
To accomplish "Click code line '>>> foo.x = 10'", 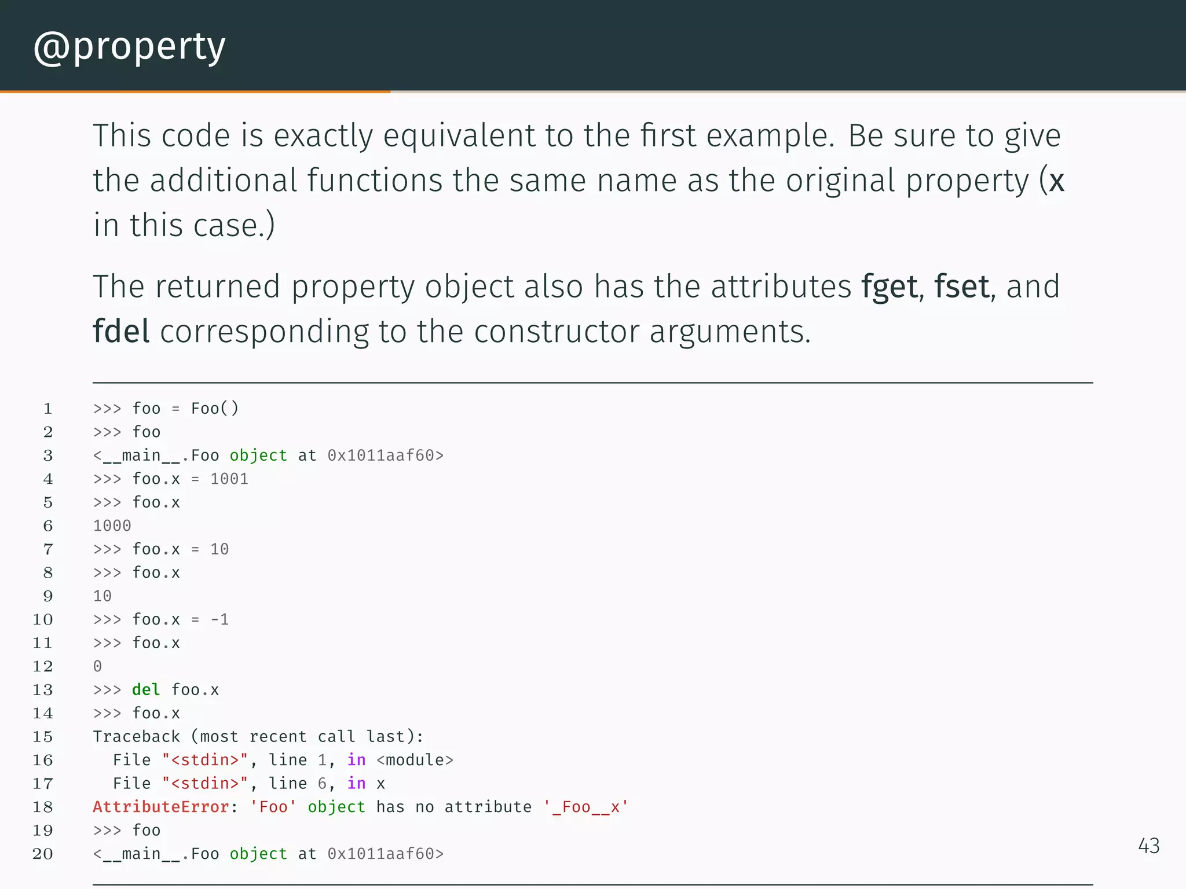I will 161,549.
